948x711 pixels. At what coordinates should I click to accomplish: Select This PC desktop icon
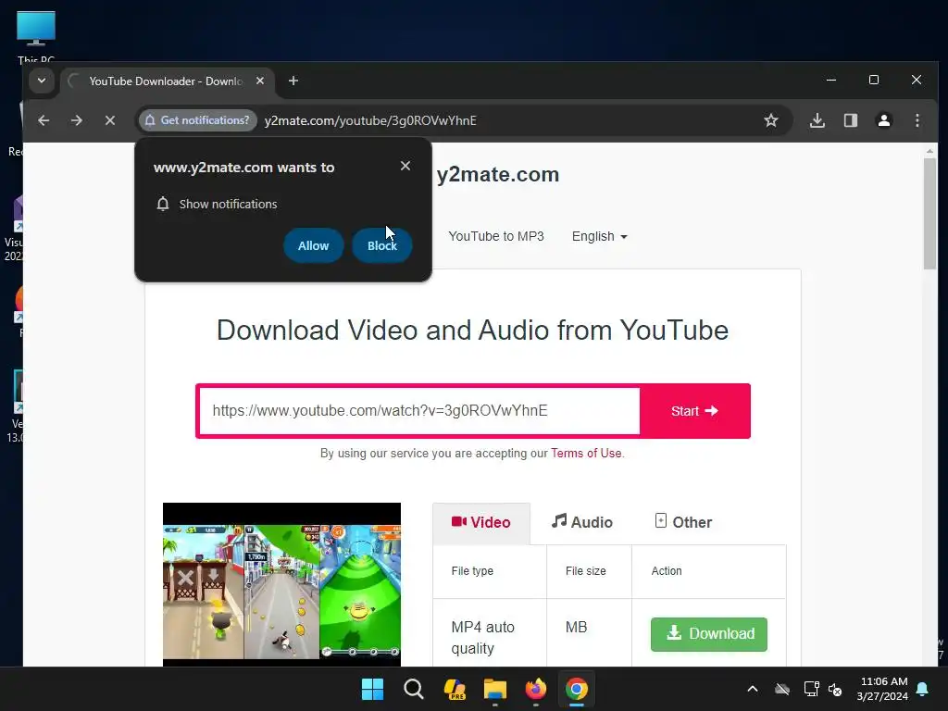[36, 37]
